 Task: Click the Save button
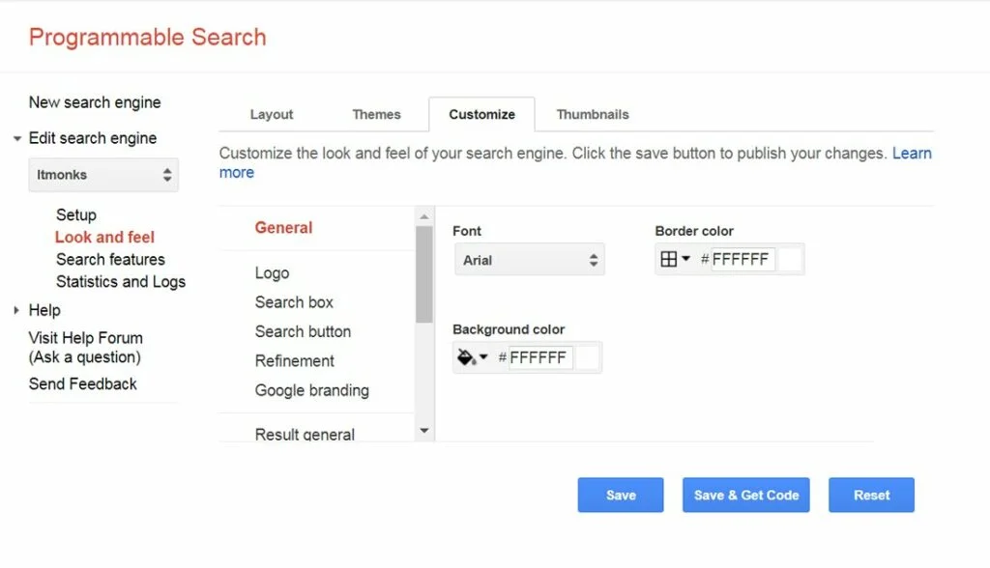[621, 495]
